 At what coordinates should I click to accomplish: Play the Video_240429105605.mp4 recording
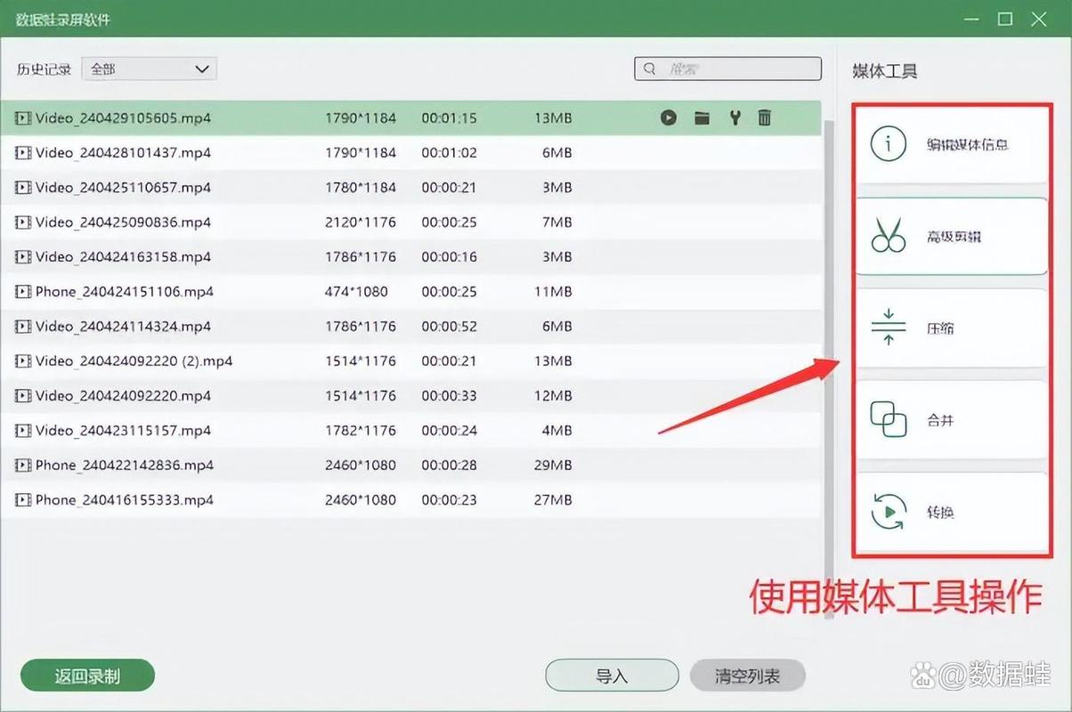[669, 117]
